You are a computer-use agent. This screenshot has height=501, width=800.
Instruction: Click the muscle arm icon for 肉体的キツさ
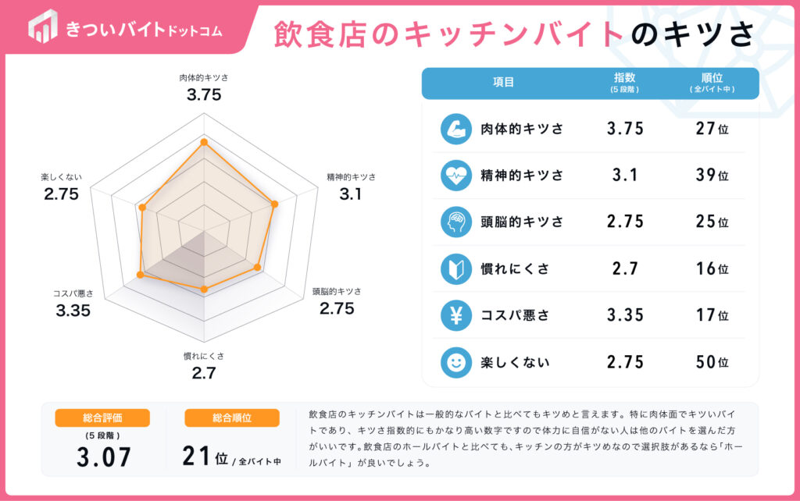tap(455, 129)
